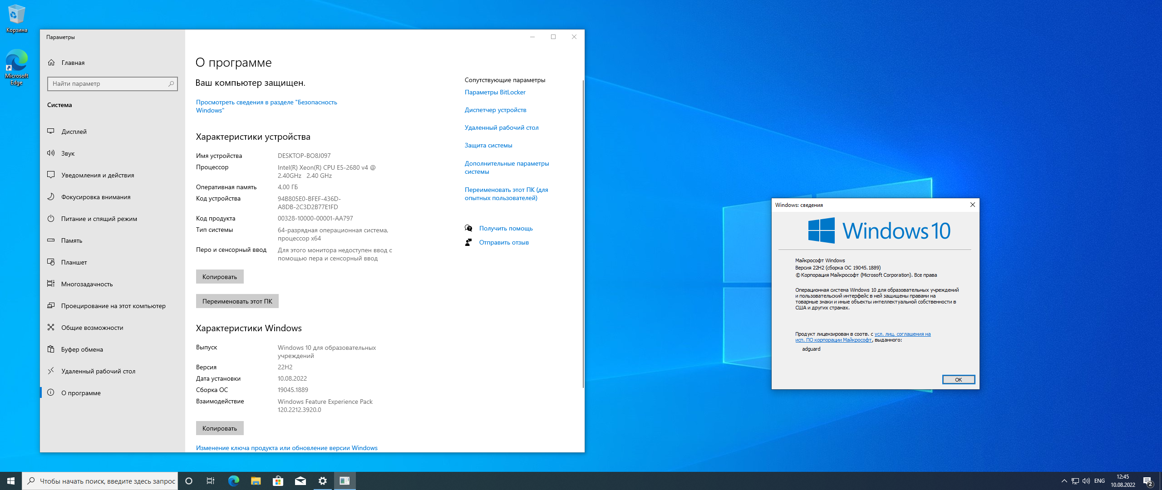Image resolution: width=1162 pixels, height=490 pixels.
Task: Open File Explorer from taskbar
Action: point(256,481)
